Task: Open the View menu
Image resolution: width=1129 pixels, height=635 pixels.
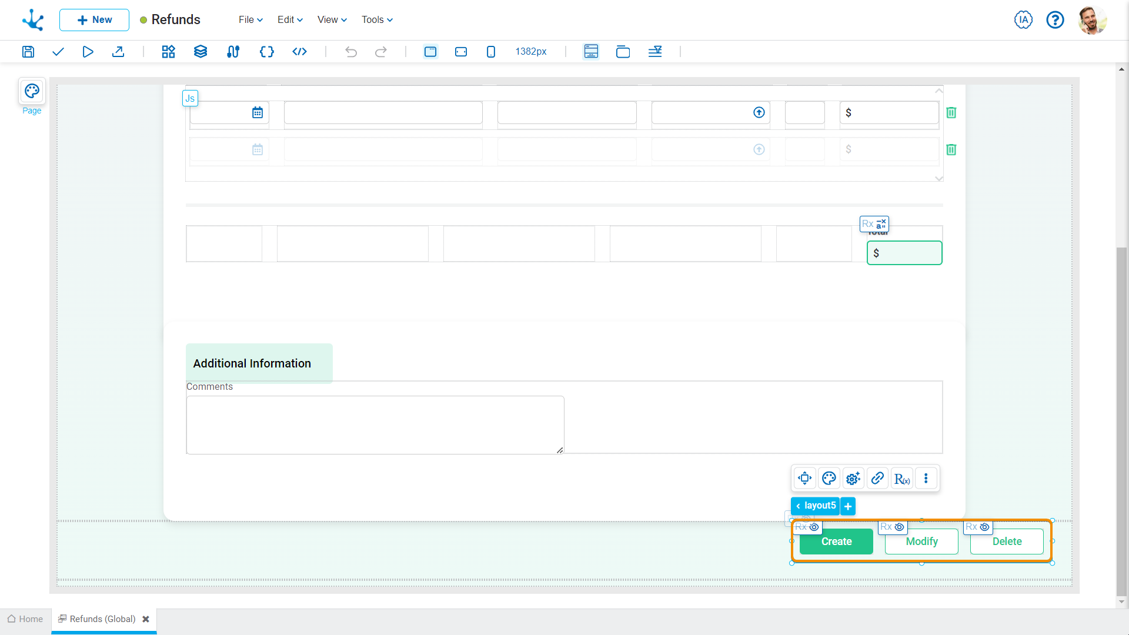Action: coord(332,20)
